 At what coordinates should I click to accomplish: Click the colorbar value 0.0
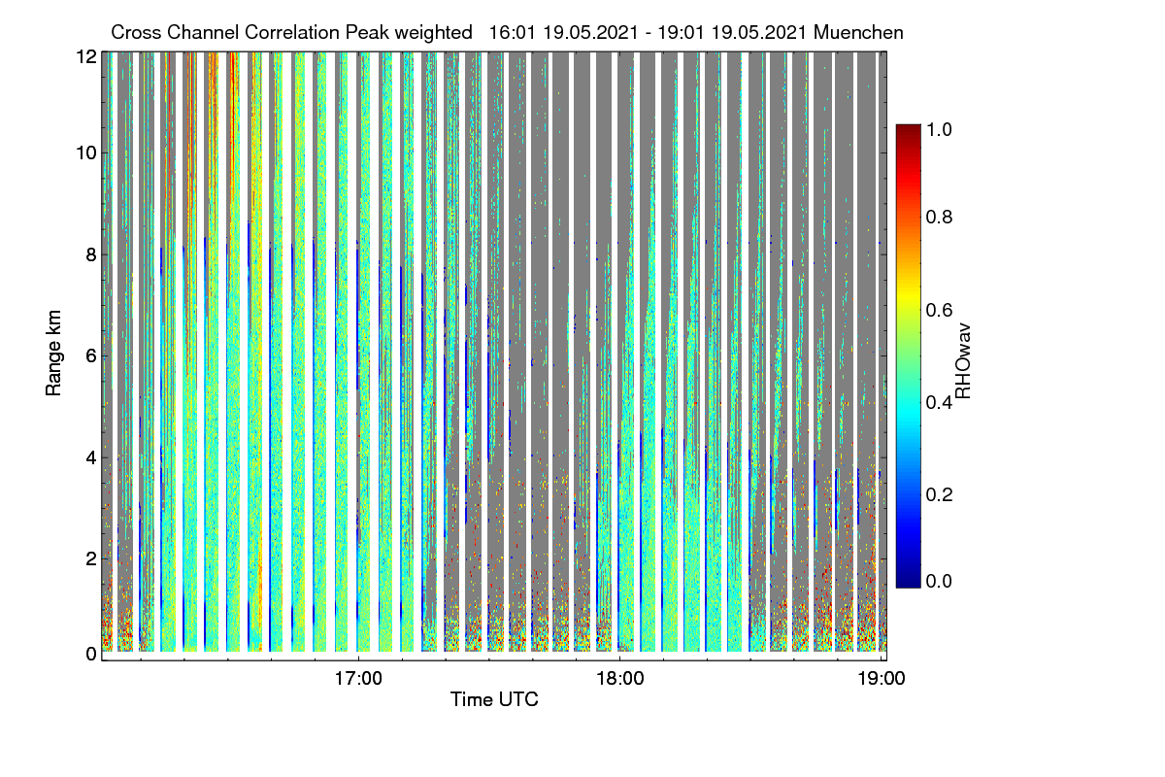tap(940, 581)
